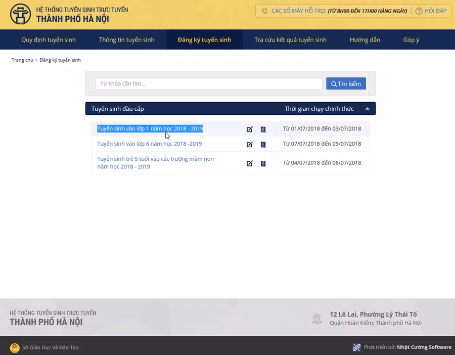Open Tuyển sinh vào lớp 6 link
This screenshot has width=455, height=355.
click(150, 144)
